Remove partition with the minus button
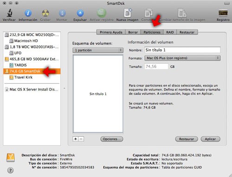The image size is (232, 177). (81, 139)
